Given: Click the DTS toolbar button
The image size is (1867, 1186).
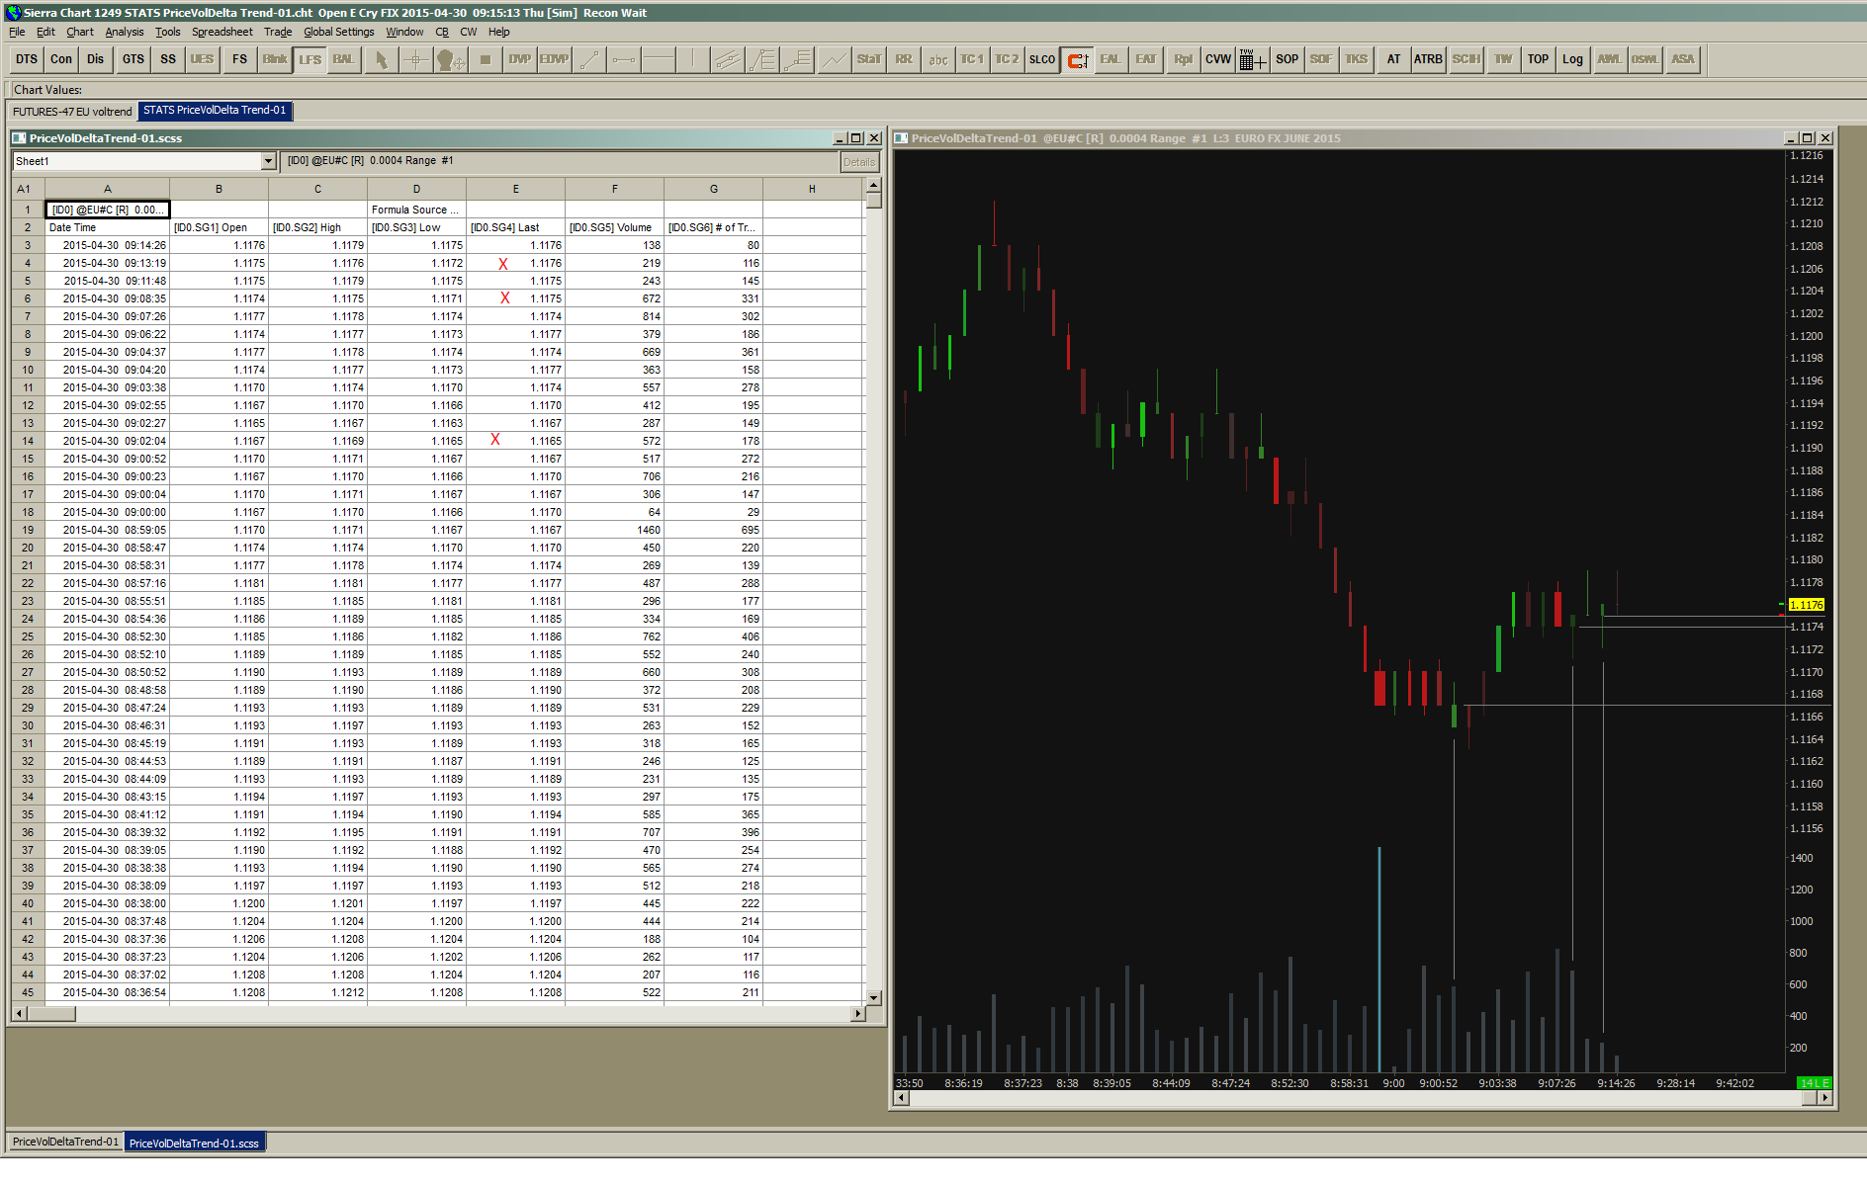Looking at the screenshot, I should click(x=27, y=59).
